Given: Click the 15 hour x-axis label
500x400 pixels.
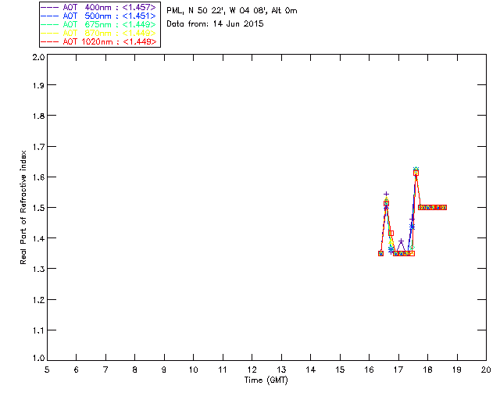Looking at the screenshot, I should coord(340,370).
